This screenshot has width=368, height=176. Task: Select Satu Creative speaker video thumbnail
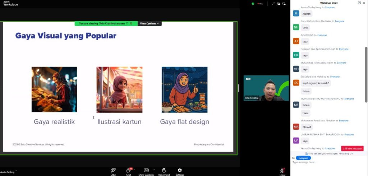tap(266, 88)
